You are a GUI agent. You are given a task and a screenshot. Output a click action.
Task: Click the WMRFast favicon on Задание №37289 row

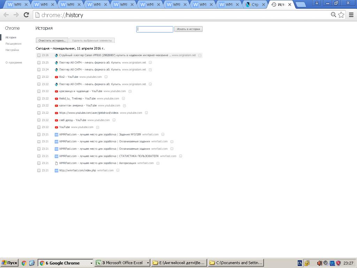pyautogui.click(x=56, y=134)
